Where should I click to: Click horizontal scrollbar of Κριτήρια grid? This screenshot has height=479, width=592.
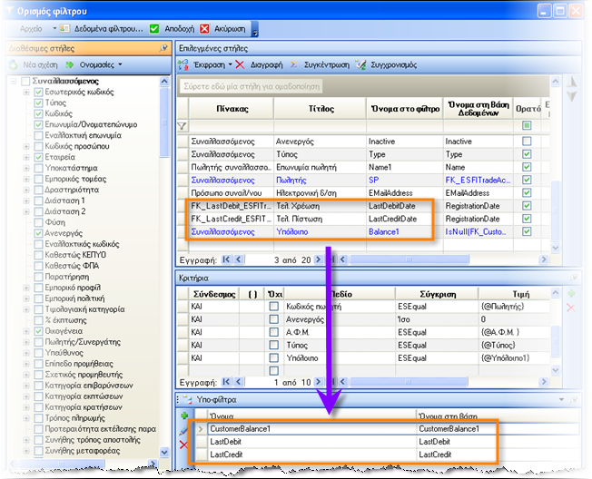[409, 382]
